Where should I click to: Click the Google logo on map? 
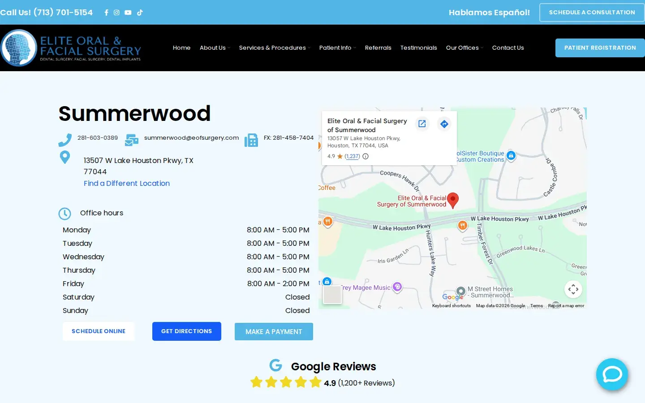pyautogui.click(x=453, y=297)
